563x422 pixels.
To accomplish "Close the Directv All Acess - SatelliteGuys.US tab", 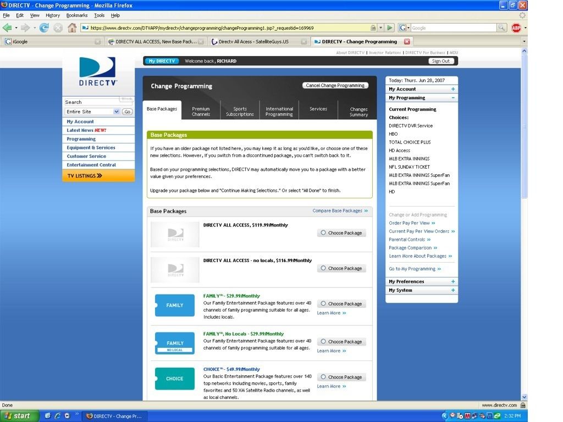I will [x=303, y=42].
